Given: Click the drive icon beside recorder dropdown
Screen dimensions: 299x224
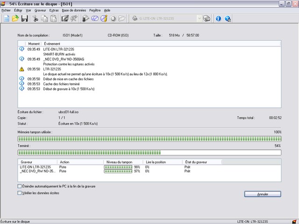Looking at the screenshot, I should pos(206,19).
